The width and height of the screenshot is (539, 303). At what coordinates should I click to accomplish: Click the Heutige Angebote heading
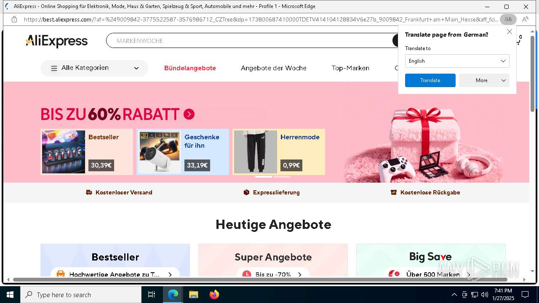coord(273,224)
